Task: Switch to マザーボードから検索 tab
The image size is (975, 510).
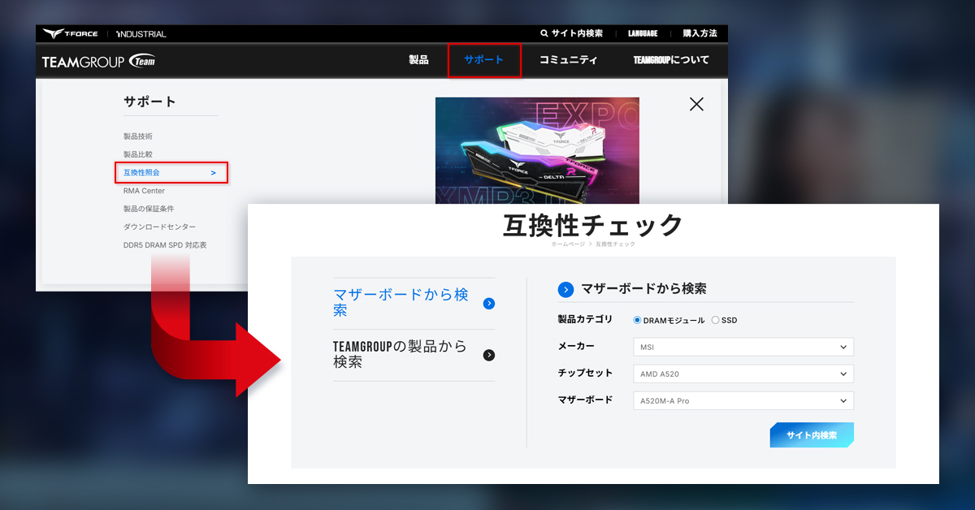Action: coord(401,303)
